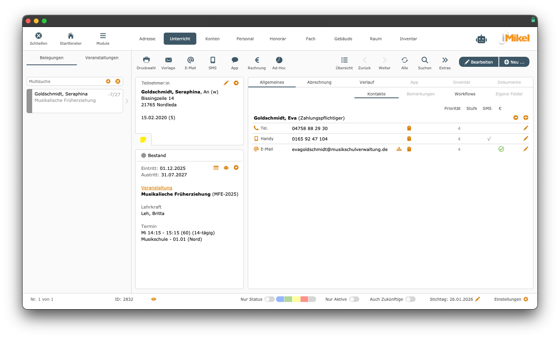Toggle the Nur Status switch
Viewport: 560px width, 339px height.
pyautogui.click(x=270, y=299)
